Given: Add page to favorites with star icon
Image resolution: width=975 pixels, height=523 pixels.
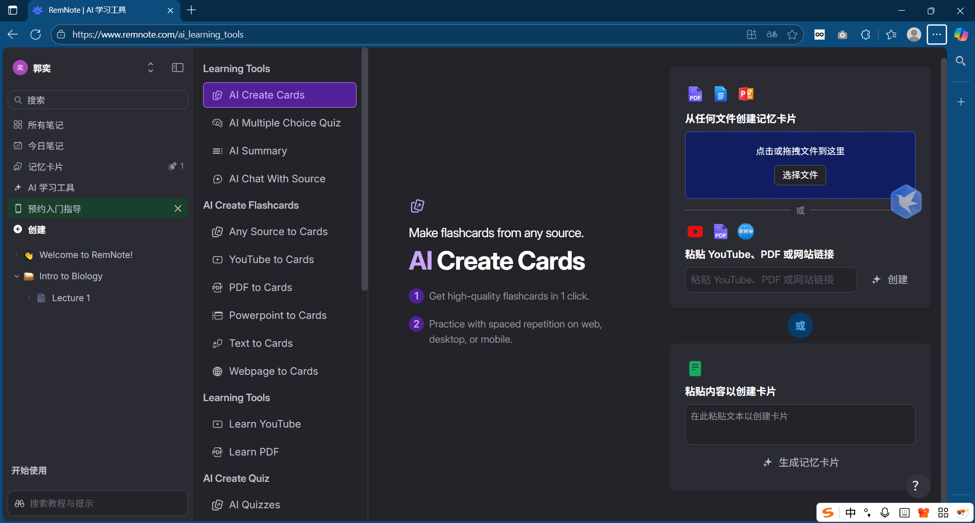Looking at the screenshot, I should pyautogui.click(x=792, y=35).
